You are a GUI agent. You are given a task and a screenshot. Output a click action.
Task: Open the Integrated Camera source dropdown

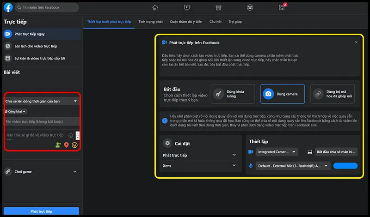(x=277, y=151)
